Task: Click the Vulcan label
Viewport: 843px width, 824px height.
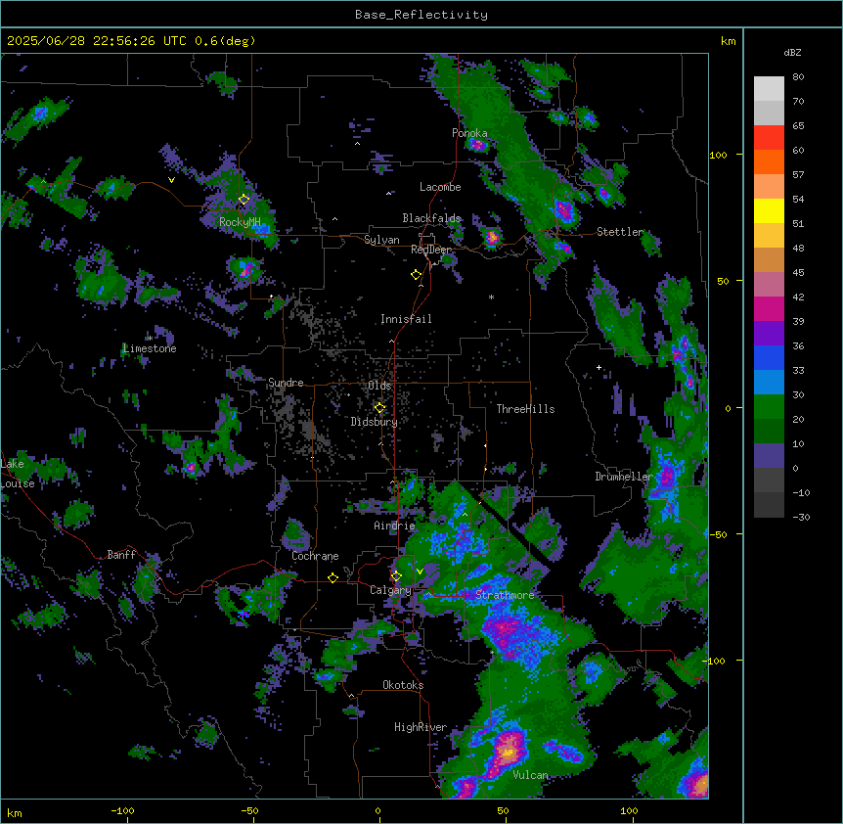Action: pyautogui.click(x=531, y=775)
